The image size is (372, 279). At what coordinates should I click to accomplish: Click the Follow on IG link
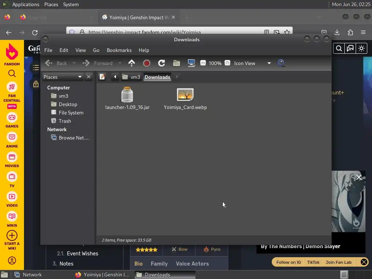[x=288, y=262]
